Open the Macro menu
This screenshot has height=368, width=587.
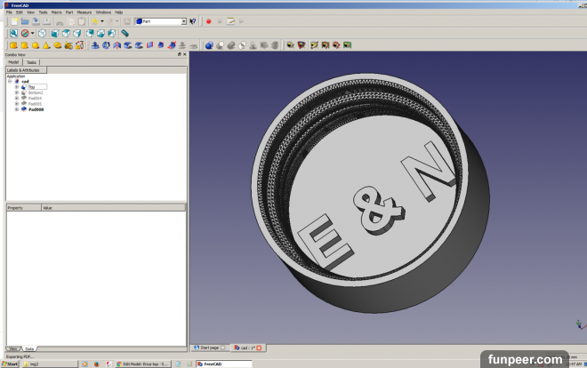56,12
